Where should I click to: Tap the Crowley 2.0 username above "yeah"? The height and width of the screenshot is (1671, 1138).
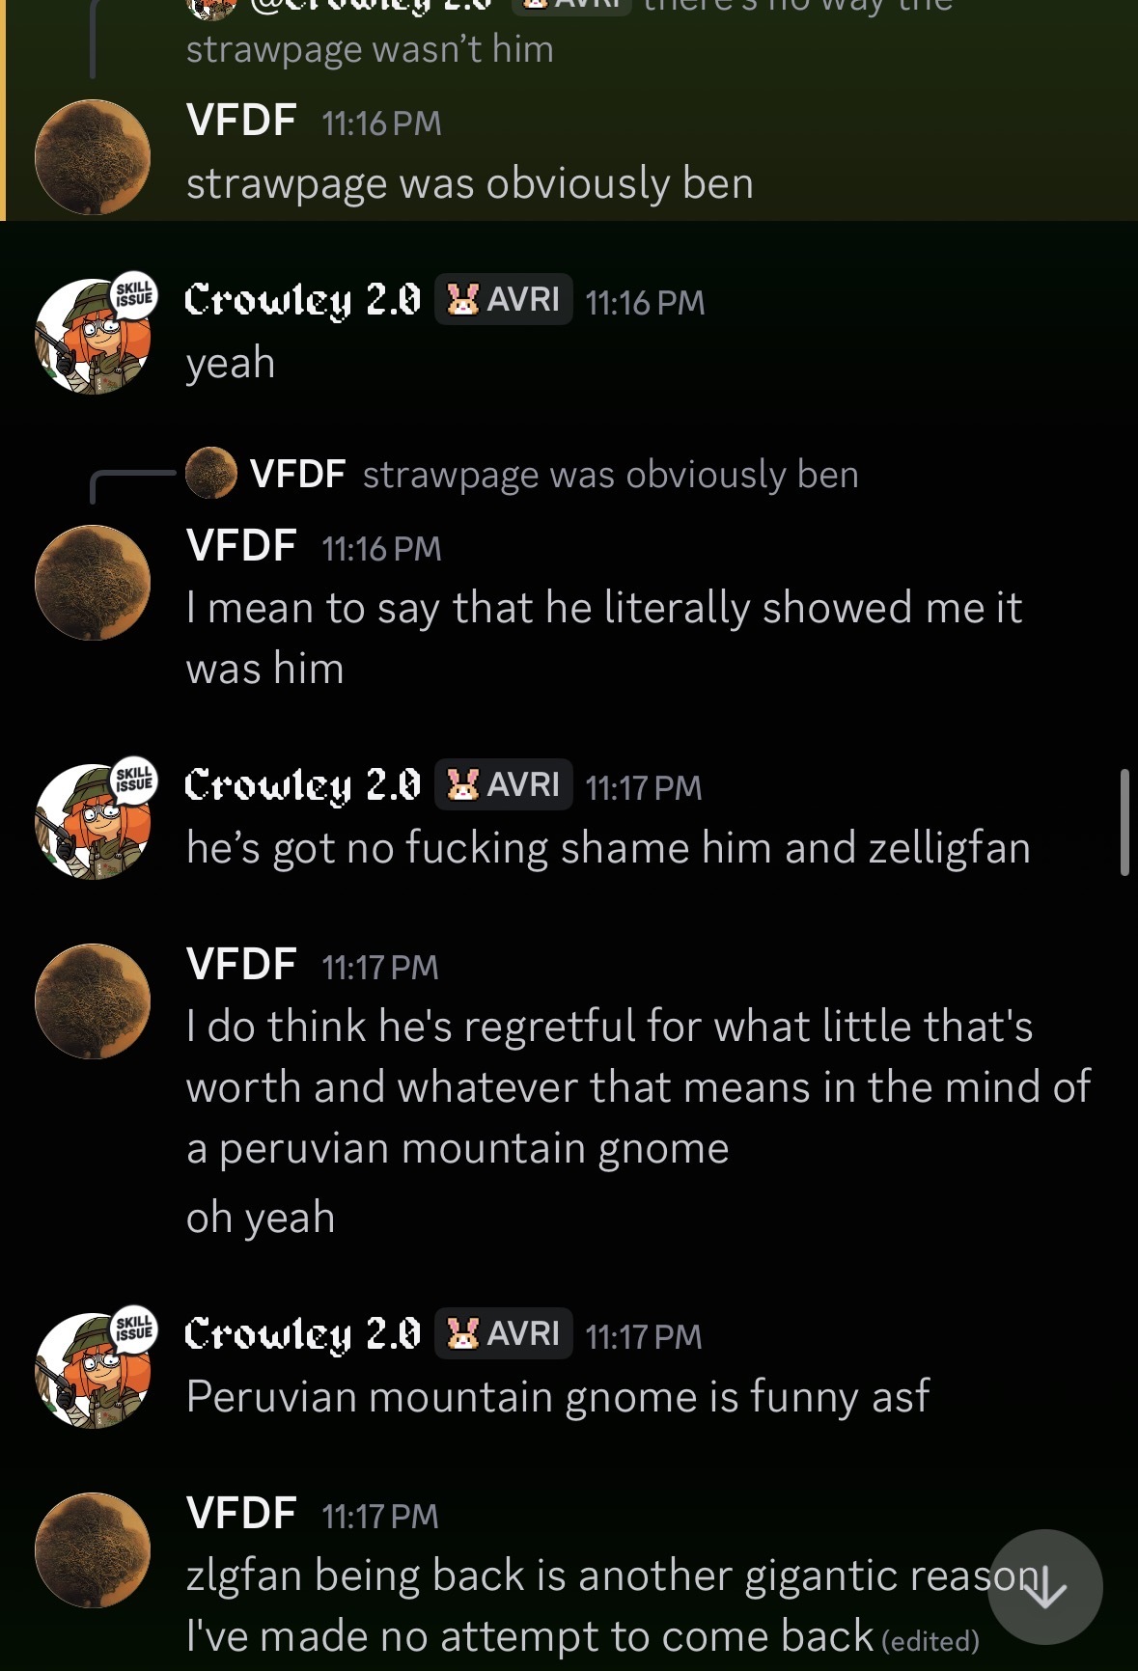[x=303, y=300]
